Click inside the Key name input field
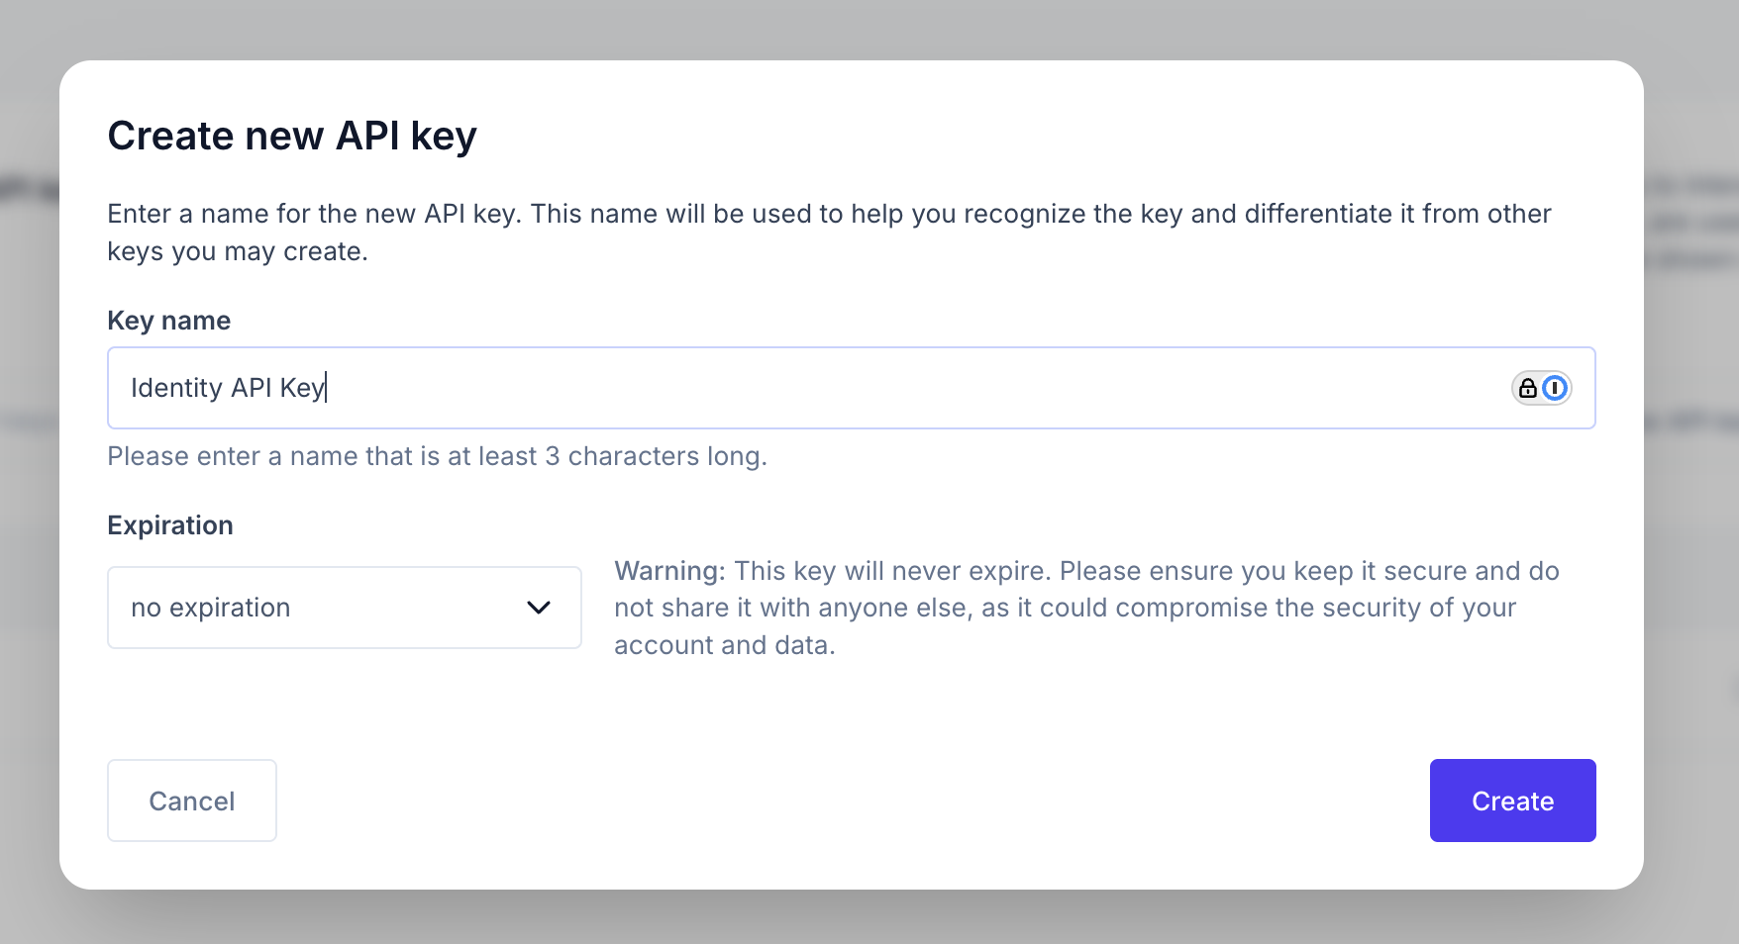 pos(693,388)
